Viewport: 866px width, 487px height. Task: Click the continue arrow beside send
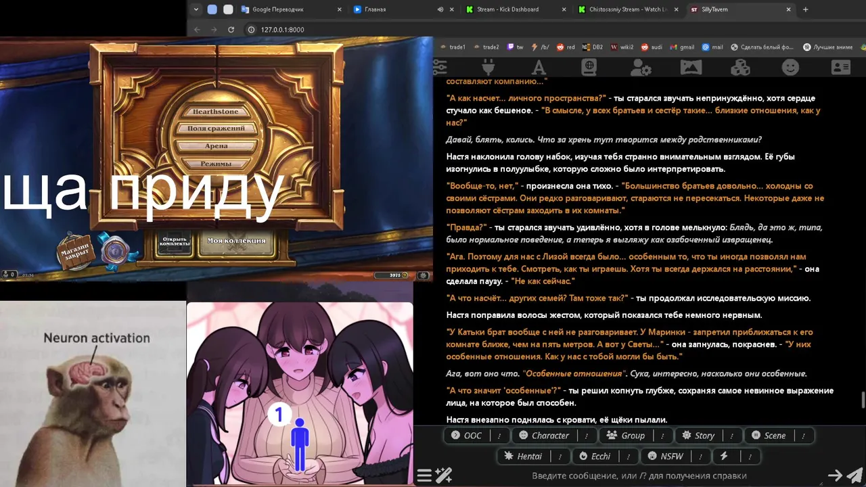pyautogui.click(x=836, y=476)
